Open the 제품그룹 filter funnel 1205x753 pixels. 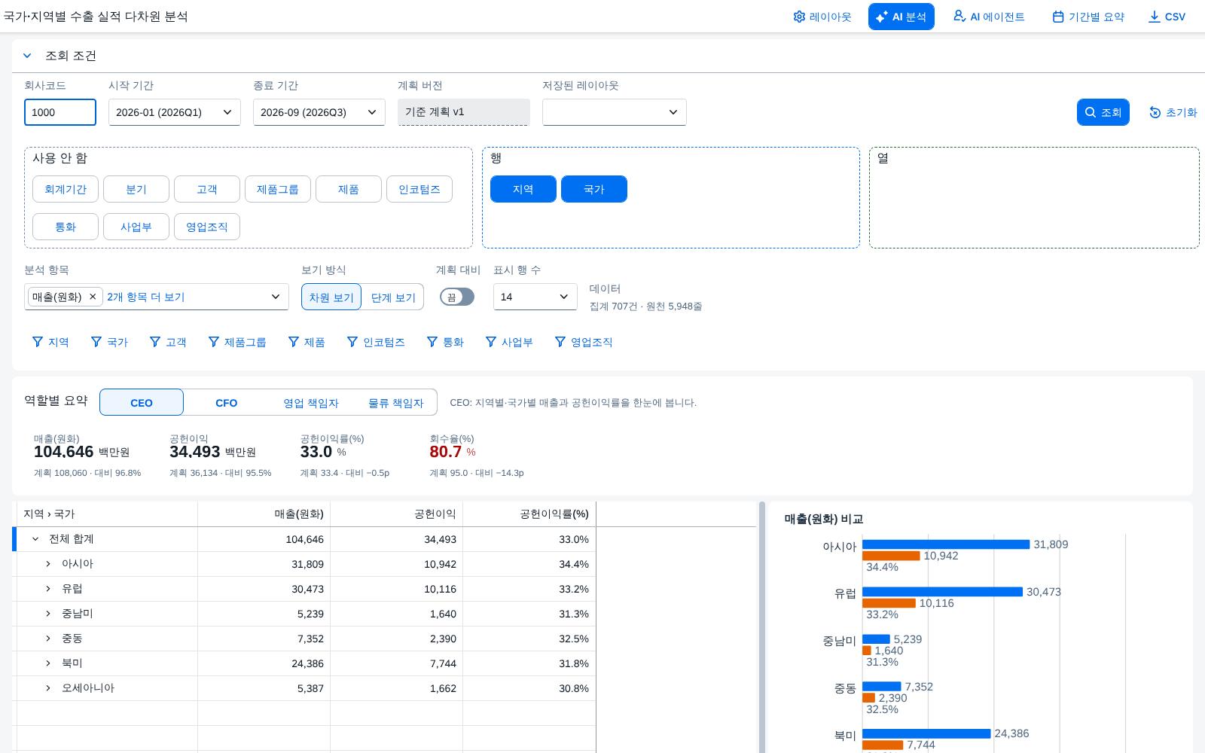point(237,342)
